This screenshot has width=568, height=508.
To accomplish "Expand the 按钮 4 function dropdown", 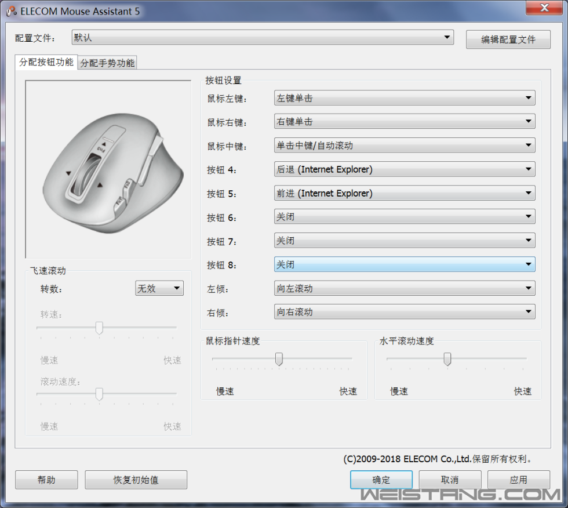I will (405, 169).
